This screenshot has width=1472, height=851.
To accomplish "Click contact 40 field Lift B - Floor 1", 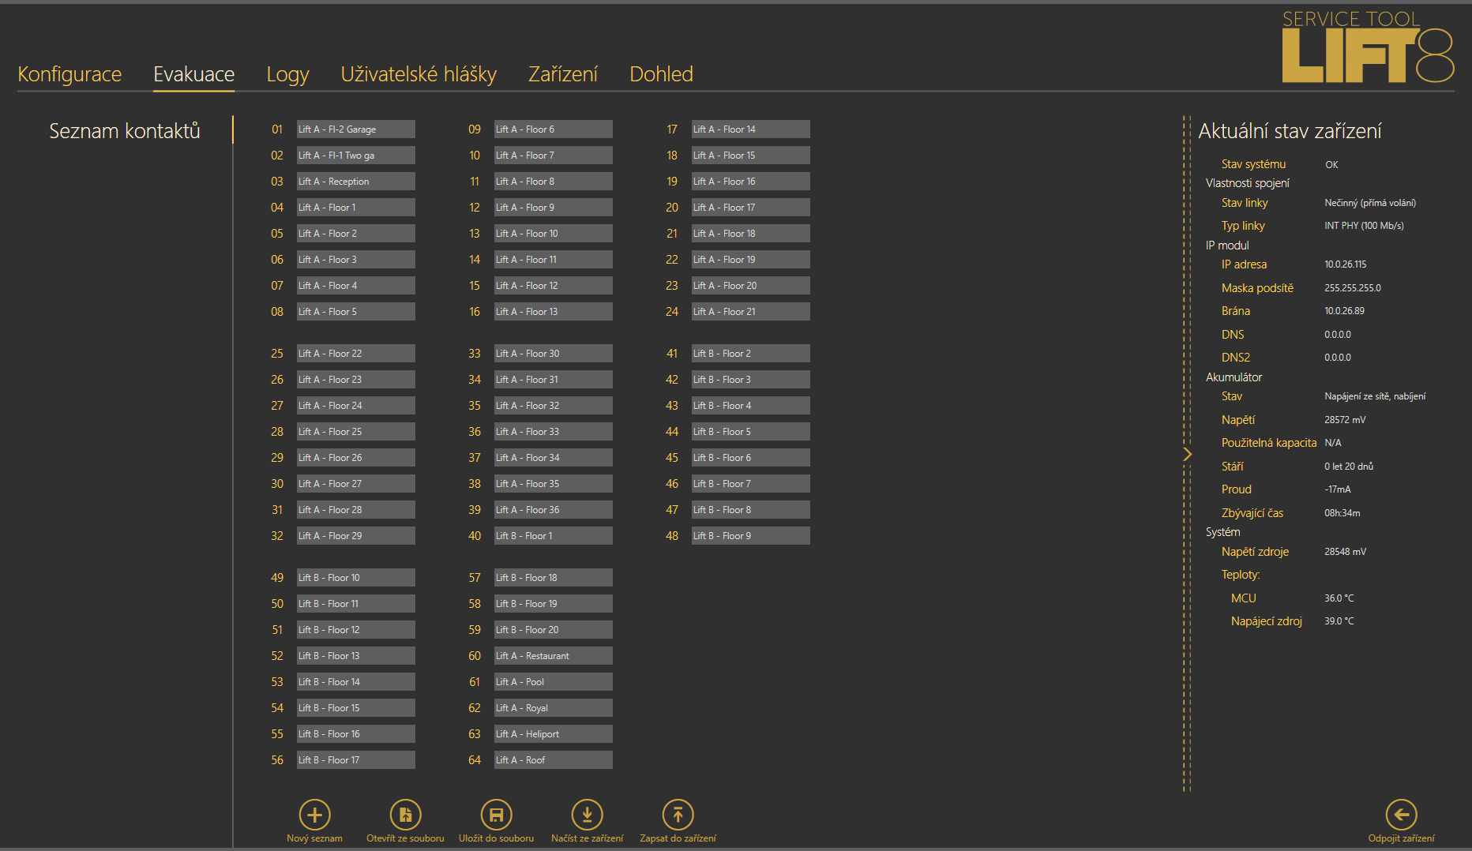I will 553,536.
